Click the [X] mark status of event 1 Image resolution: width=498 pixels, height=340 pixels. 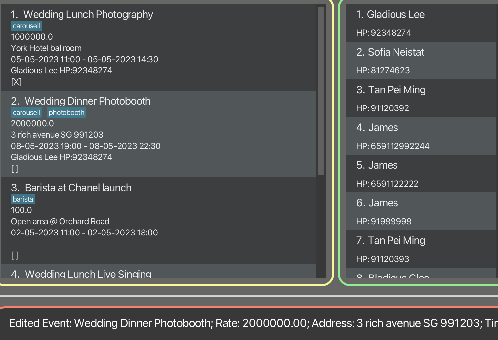[x=16, y=82]
